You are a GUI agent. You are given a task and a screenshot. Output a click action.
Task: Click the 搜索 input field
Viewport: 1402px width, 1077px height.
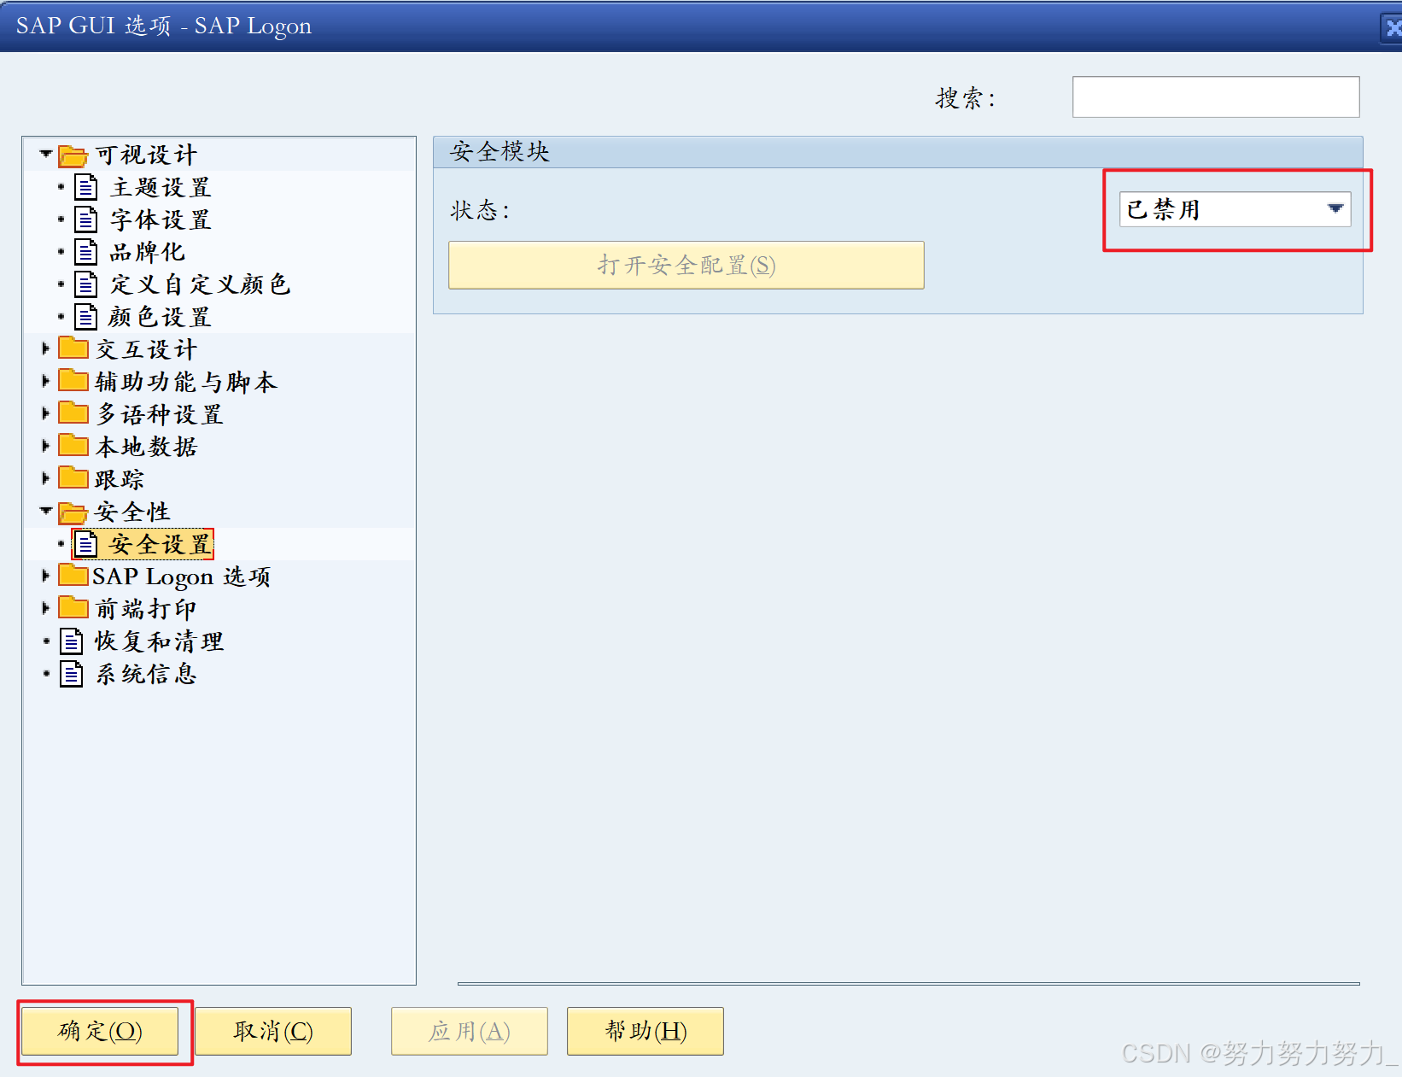1216,97
